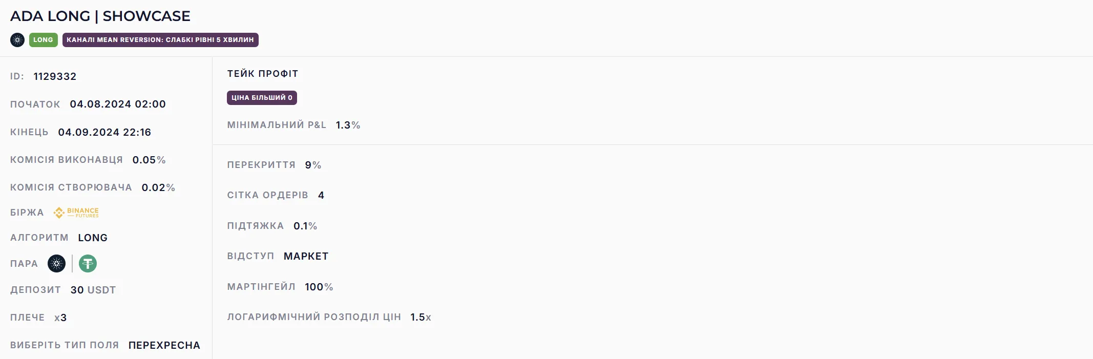Click the logarithmic price distribution value 1.5x
This screenshot has width=1093, height=359.
(421, 317)
